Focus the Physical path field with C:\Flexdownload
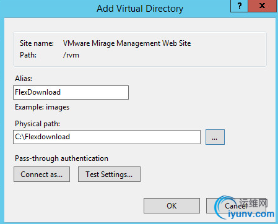The height and width of the screenshot is (224, 278). (x=106, y=137)
